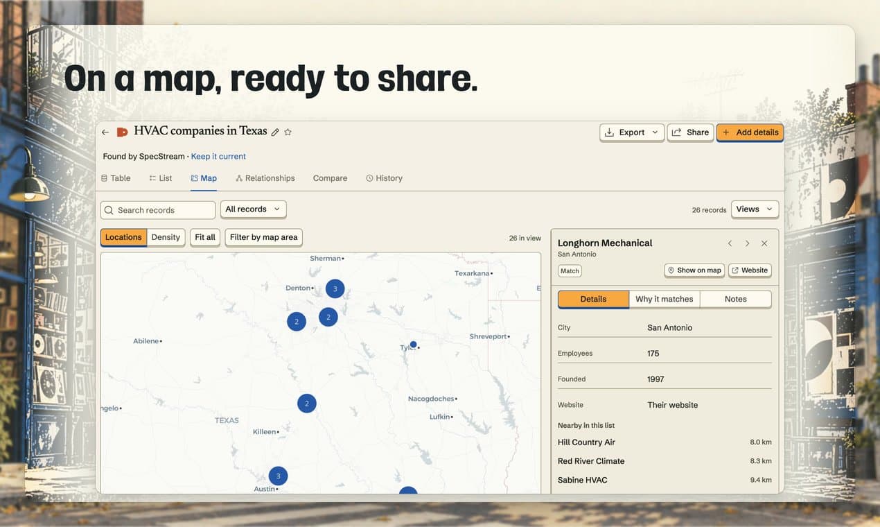Star the HVAC companies list
The width and height of the screenshot is (880, 527).
pyautogui.click(x=288, y=132)
